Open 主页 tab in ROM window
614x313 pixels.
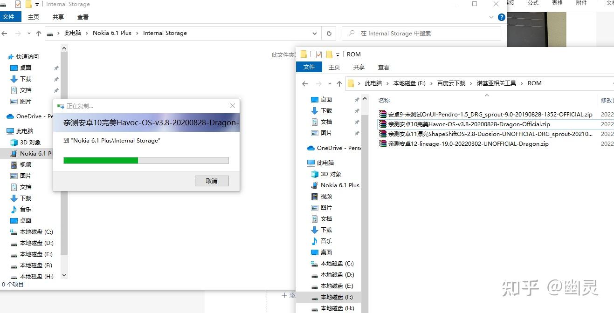coord(334,67)
